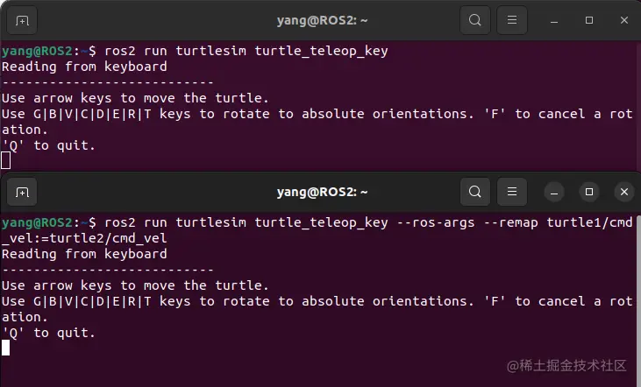Image resolution: width=641 pixels, height=387 pixels.
Task: Open a new tab in bottom terminal
Action: (x=22, y=192)
